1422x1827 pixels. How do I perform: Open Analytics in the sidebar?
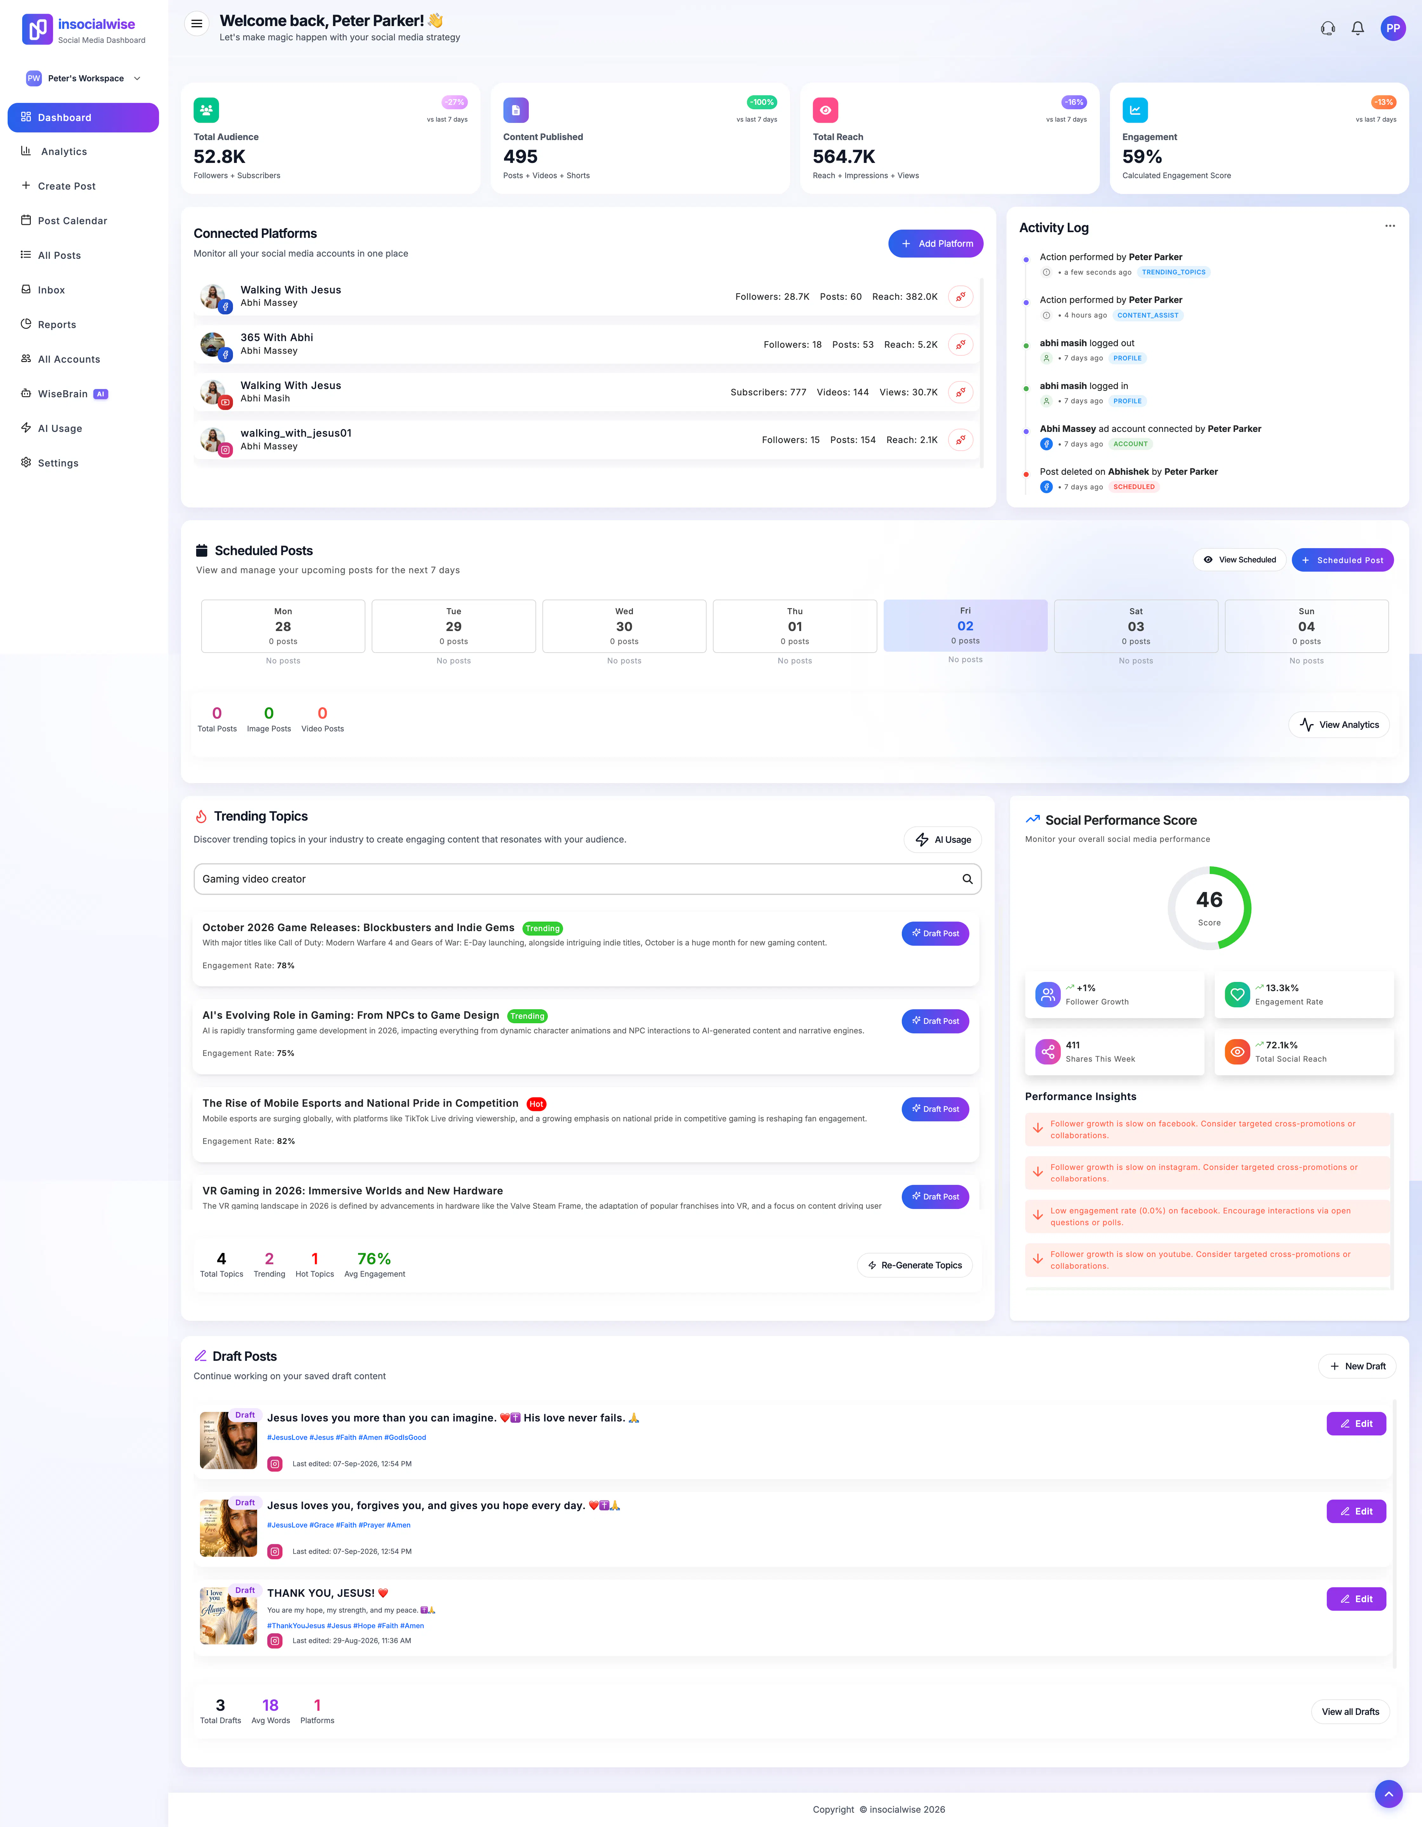click(83, 151)
